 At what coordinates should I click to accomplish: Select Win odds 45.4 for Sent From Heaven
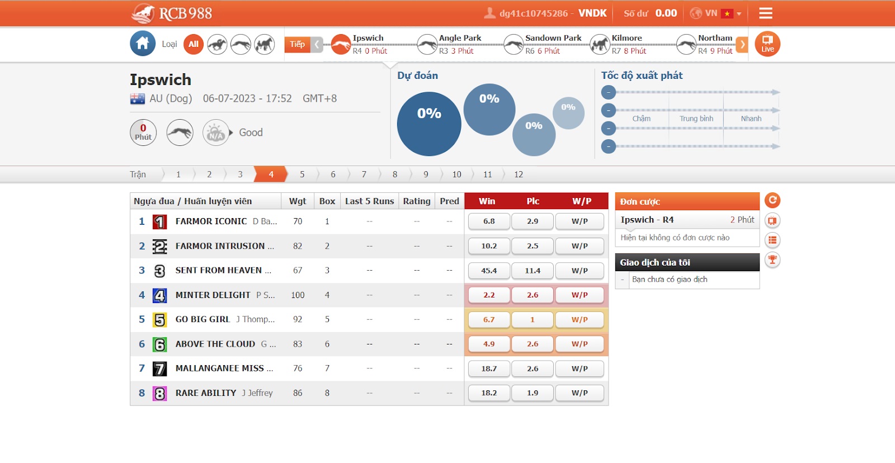pos(489,271)
